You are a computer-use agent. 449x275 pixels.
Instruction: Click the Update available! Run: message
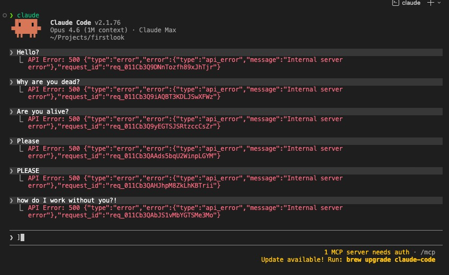(301, 260)
